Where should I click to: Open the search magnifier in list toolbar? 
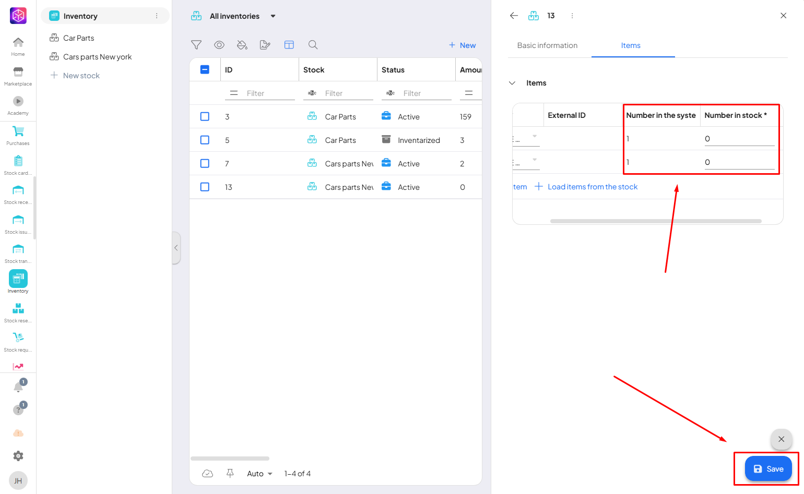click(313, 45)
